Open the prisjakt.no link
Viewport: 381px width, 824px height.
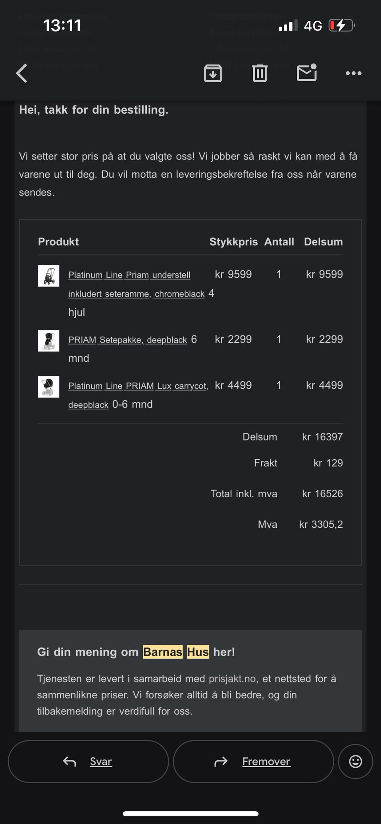[x=232, y=679]
